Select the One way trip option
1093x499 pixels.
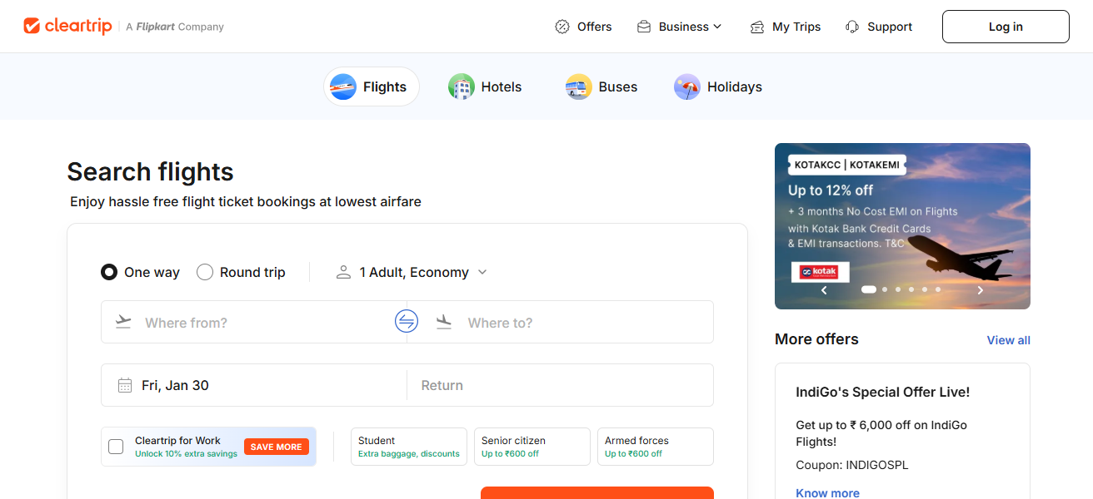tap(109, 272)
